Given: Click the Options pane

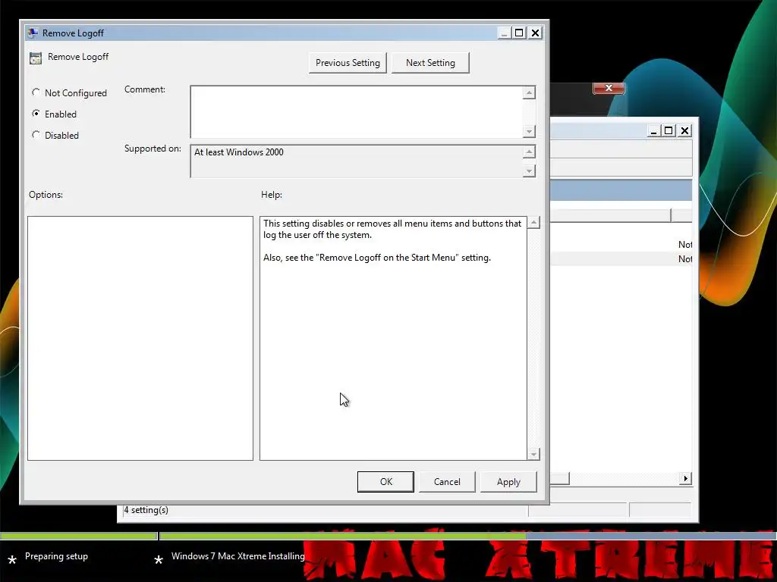Looking at the screenshot, I should click(x=140, y=338).
